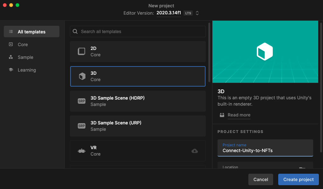Click the LTS badge
This screenshot has width=323, height=189.
(188, 13)
